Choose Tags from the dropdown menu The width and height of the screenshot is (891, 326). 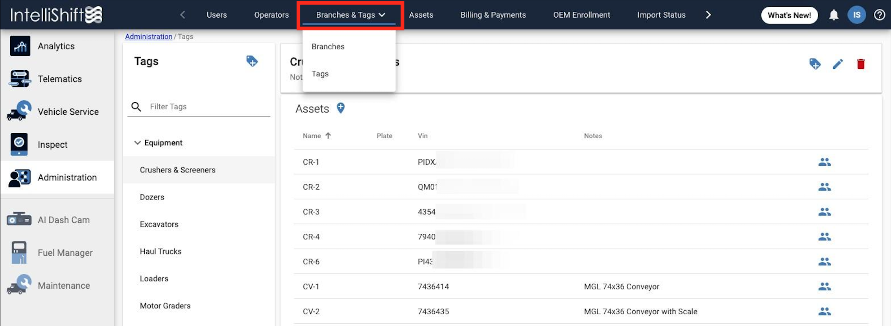coord(349,74)
